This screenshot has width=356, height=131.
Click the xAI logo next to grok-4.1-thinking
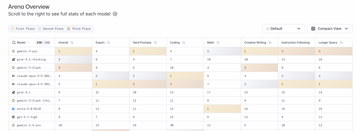[14, 59]
